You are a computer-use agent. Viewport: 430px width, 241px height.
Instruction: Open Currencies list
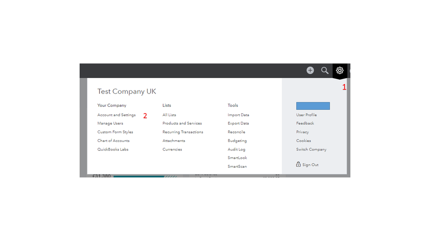[x=172, y=150]
